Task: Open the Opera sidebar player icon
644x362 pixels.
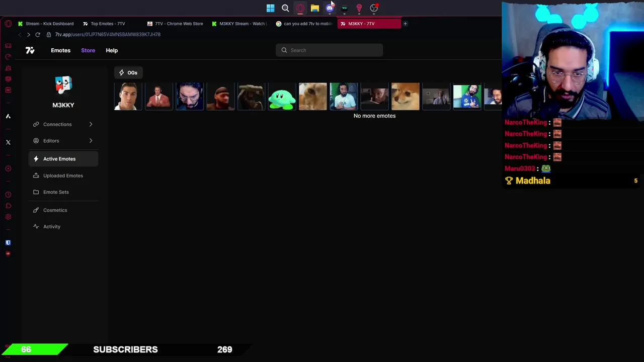Action: [8, 168]
